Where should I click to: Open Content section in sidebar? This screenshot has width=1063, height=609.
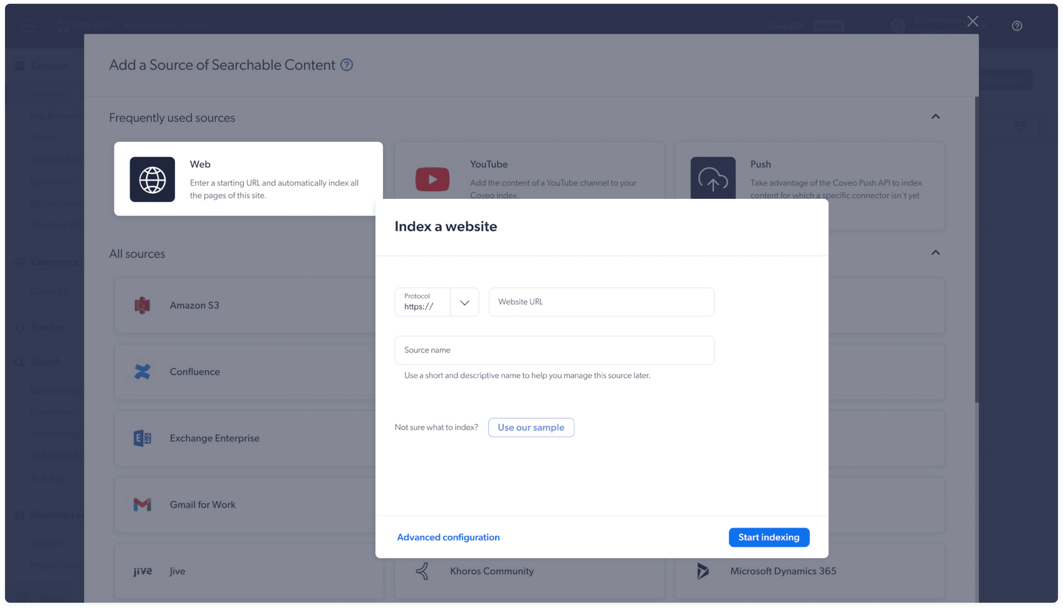(x=49, y=66)
